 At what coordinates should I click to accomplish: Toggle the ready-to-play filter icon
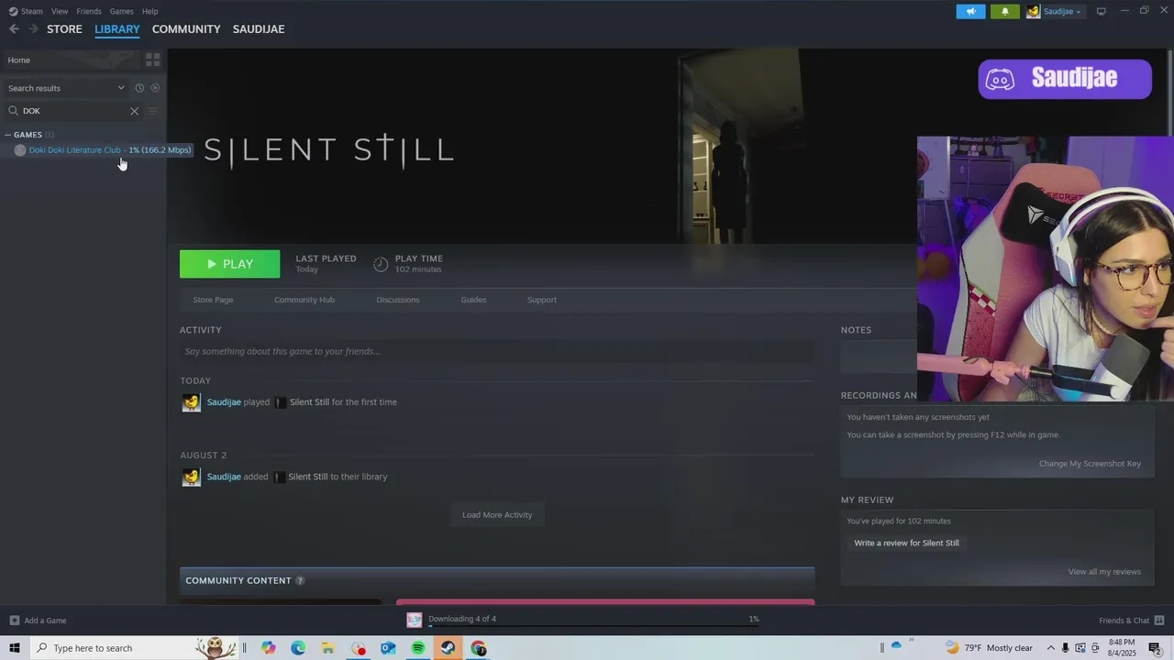coord(155,88)
